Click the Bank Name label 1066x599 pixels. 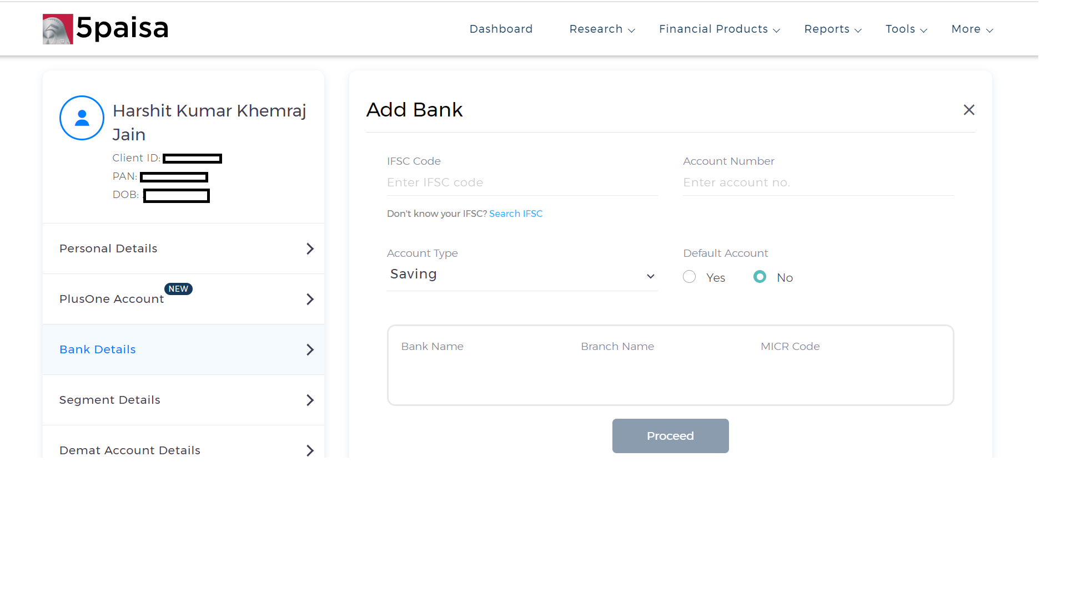(x=432, y=347)
